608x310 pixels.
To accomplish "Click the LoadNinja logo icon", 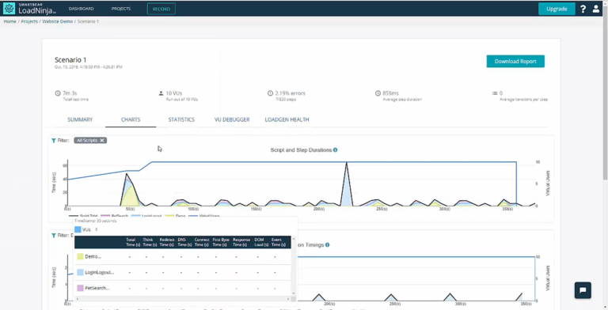I will point(9,8).
